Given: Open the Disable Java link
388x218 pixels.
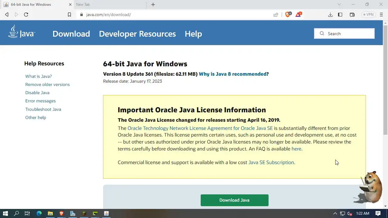Looking at the screenshot, I should pos(37,93).
